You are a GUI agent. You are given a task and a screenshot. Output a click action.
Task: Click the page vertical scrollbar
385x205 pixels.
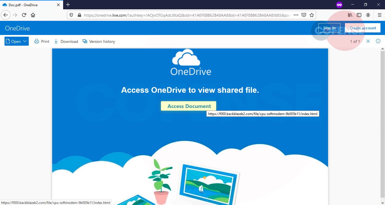pyautogui.click(x=382, y=126)
